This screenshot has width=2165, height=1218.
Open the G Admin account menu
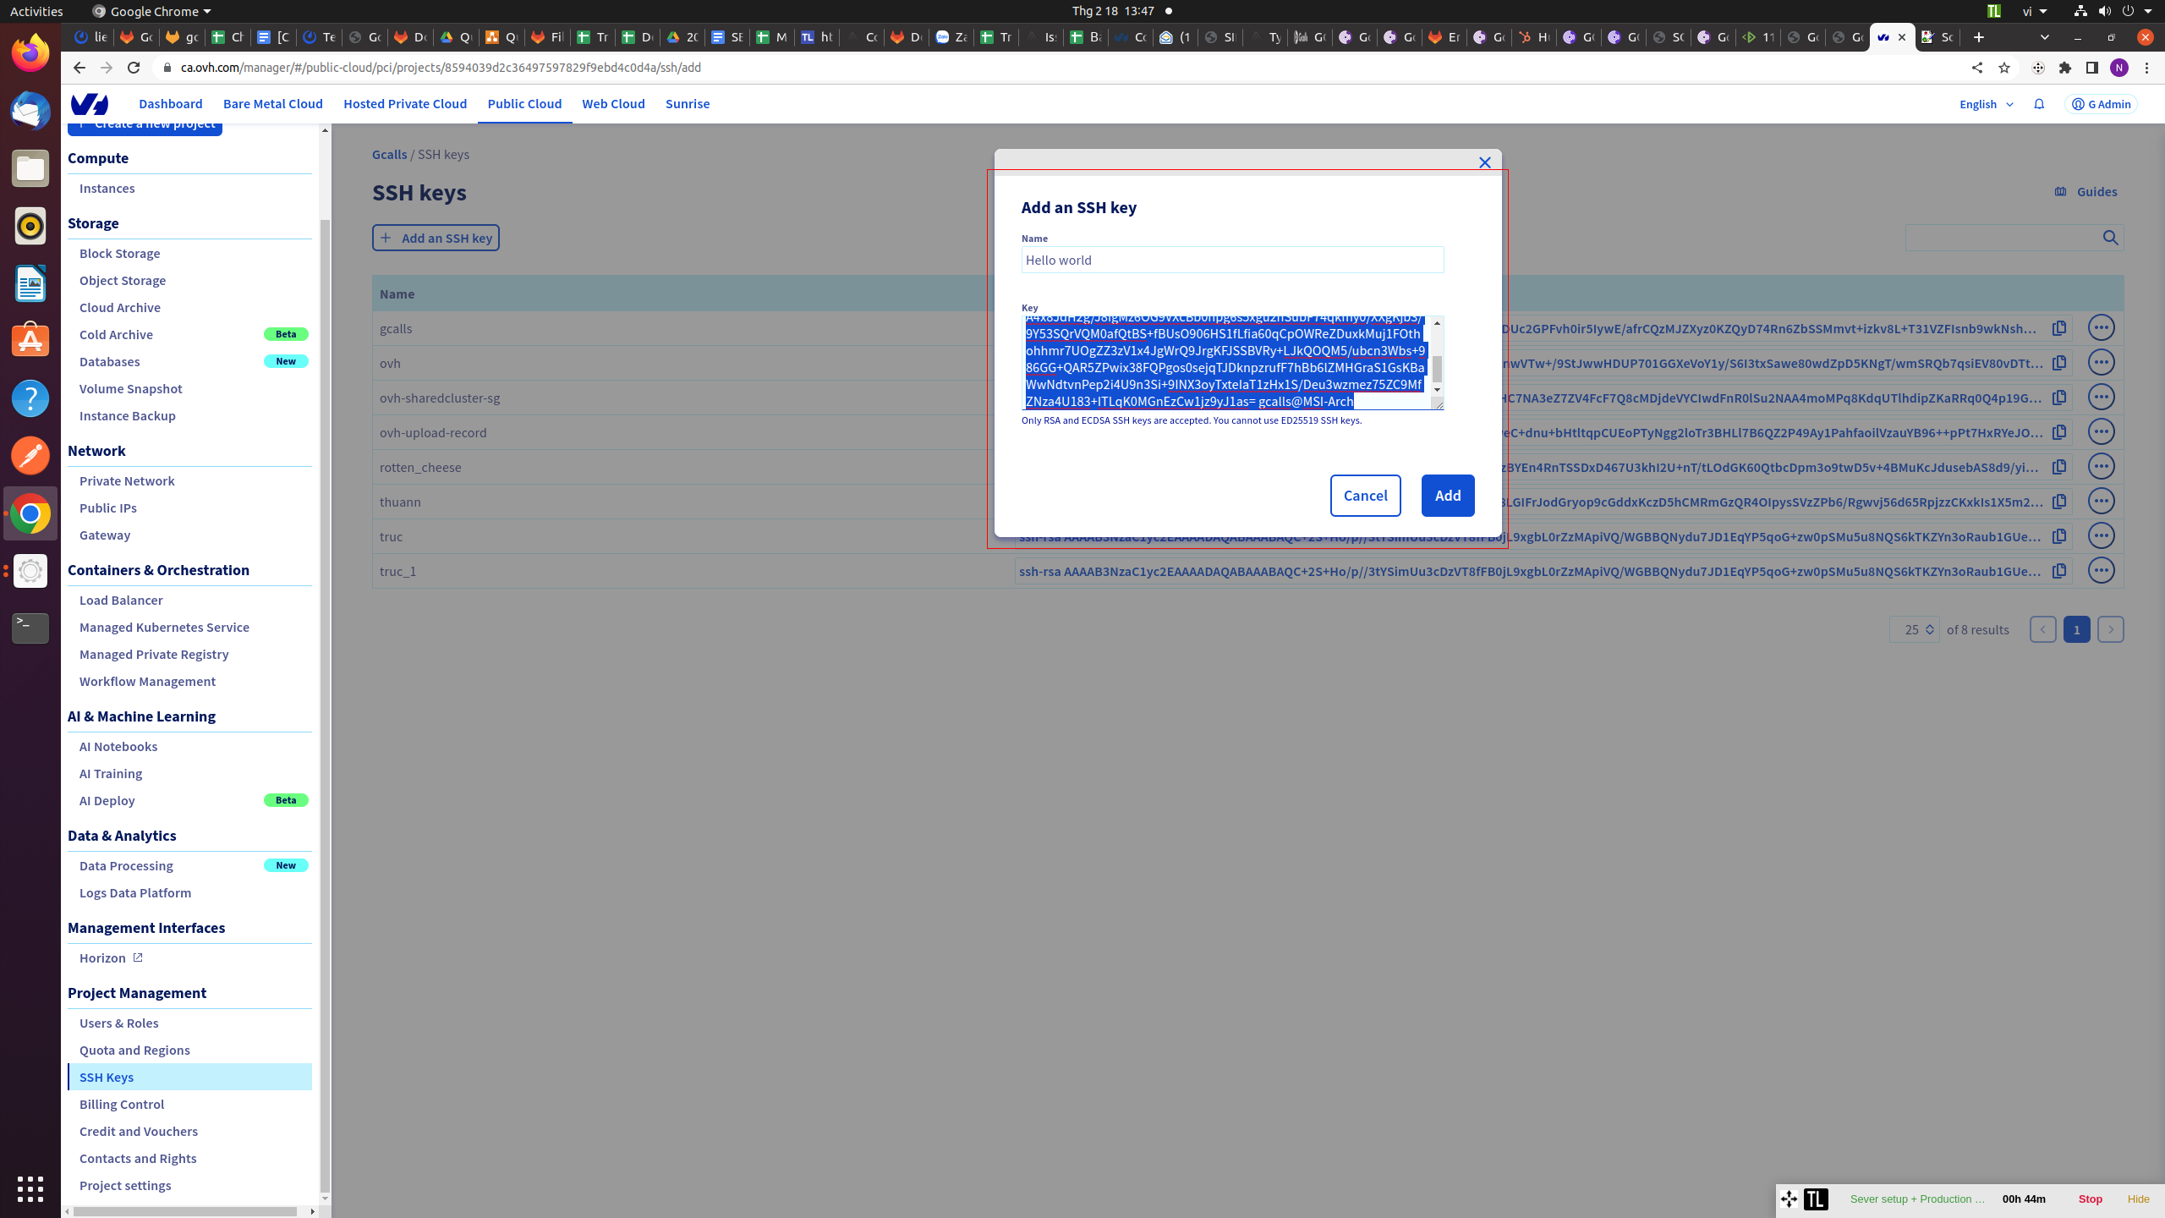coord(2101,104)
